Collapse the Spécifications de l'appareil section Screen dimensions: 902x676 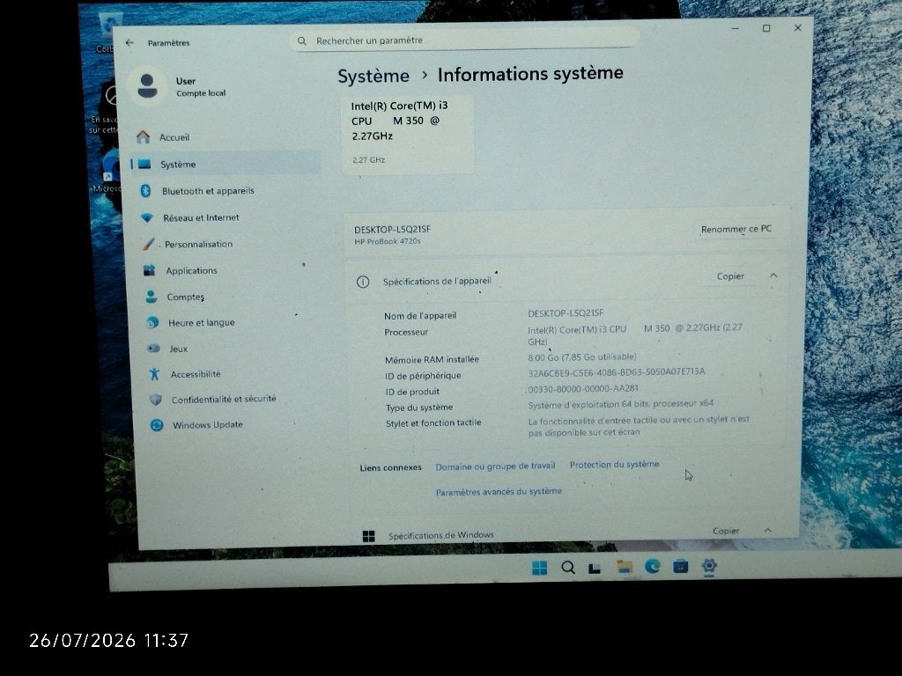pyautogui.click(x=773, y=276)
